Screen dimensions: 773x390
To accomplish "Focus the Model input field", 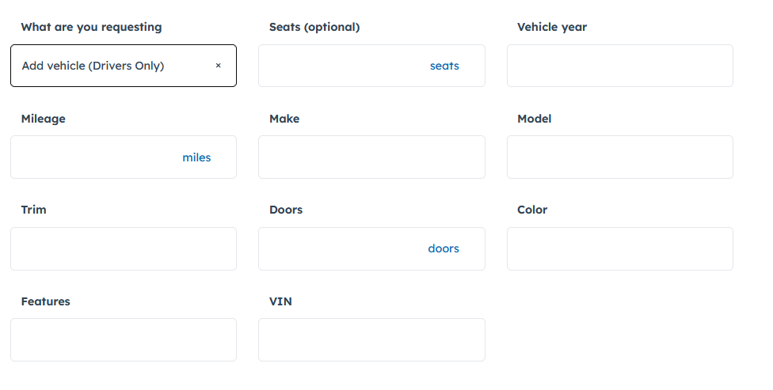I will tap(619, 157).
